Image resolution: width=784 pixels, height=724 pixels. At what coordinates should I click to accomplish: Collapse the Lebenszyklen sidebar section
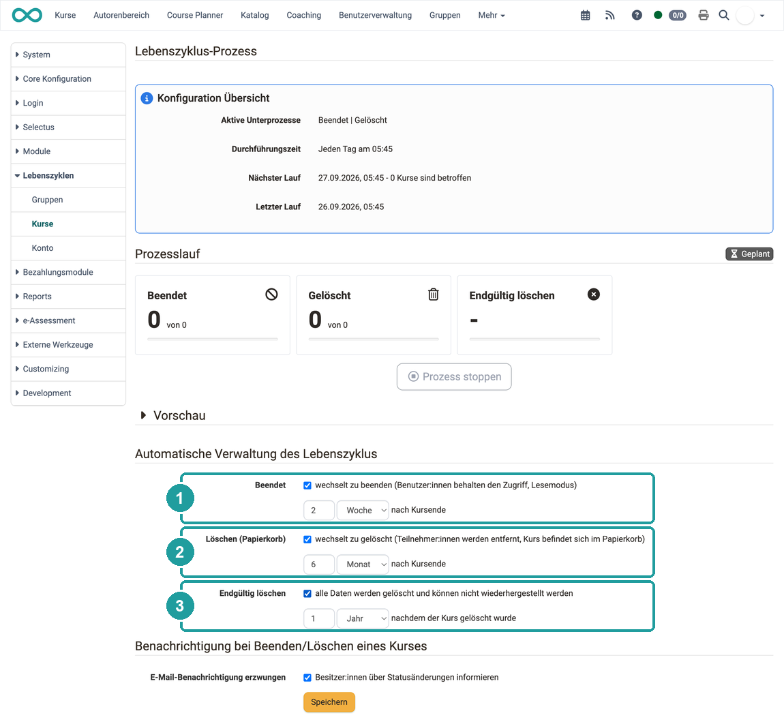68,175
